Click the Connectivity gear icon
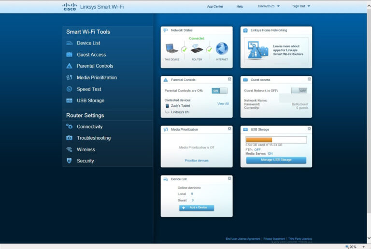Viewport: 371px width, 249px height. click(69, 127)
